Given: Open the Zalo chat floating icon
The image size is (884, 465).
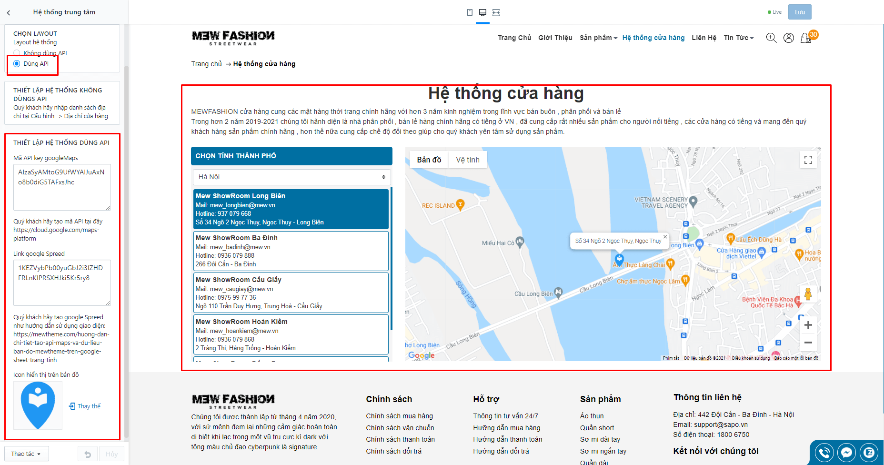Looking at the screenshot, I should pyautogui.click(x=869, y=453).
